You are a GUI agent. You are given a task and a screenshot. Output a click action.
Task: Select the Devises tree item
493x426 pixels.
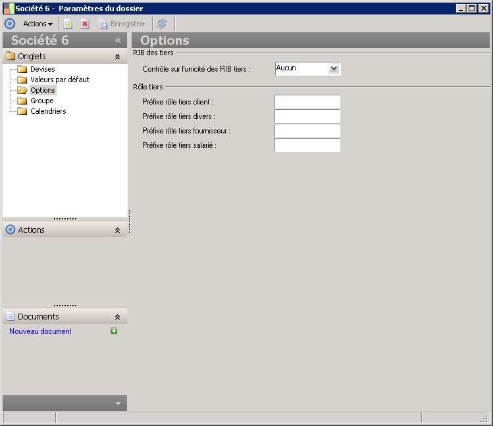[42, 69]
